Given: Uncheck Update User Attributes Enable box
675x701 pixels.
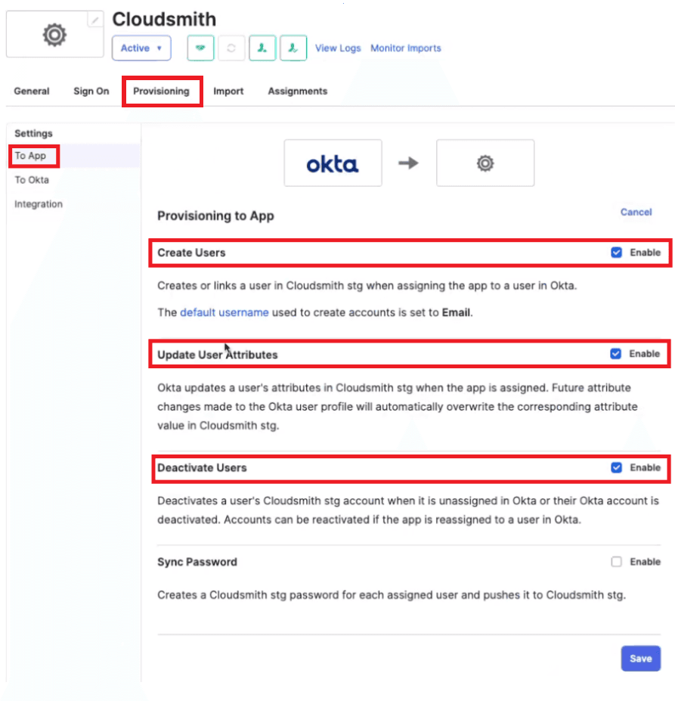Looking at the screenshot, I should point(617,353).
